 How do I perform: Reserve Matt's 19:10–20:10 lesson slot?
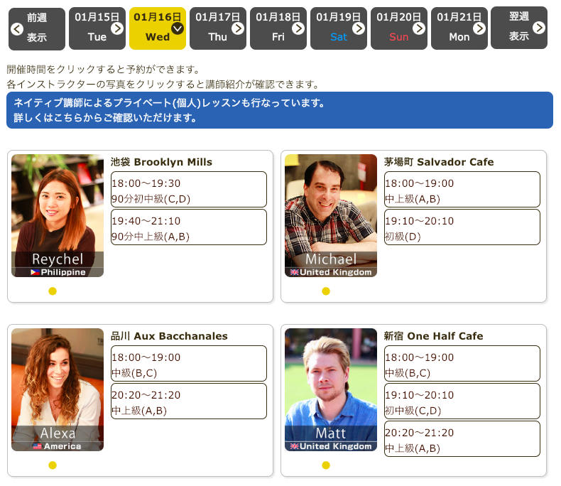click(x=462, y=401)
